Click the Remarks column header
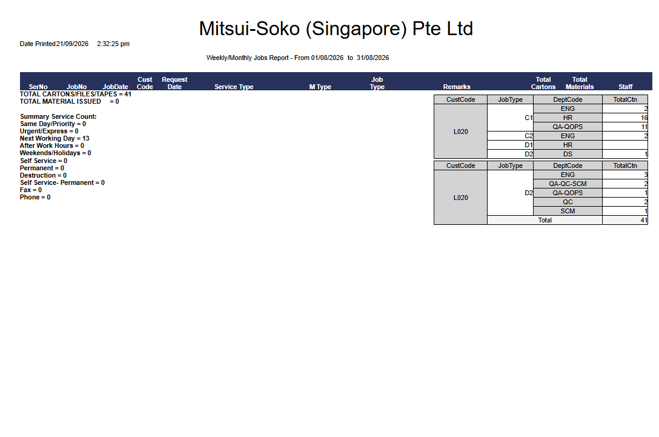Image resolution: width=659 pixels, height=437 pixels. (457, 87)
